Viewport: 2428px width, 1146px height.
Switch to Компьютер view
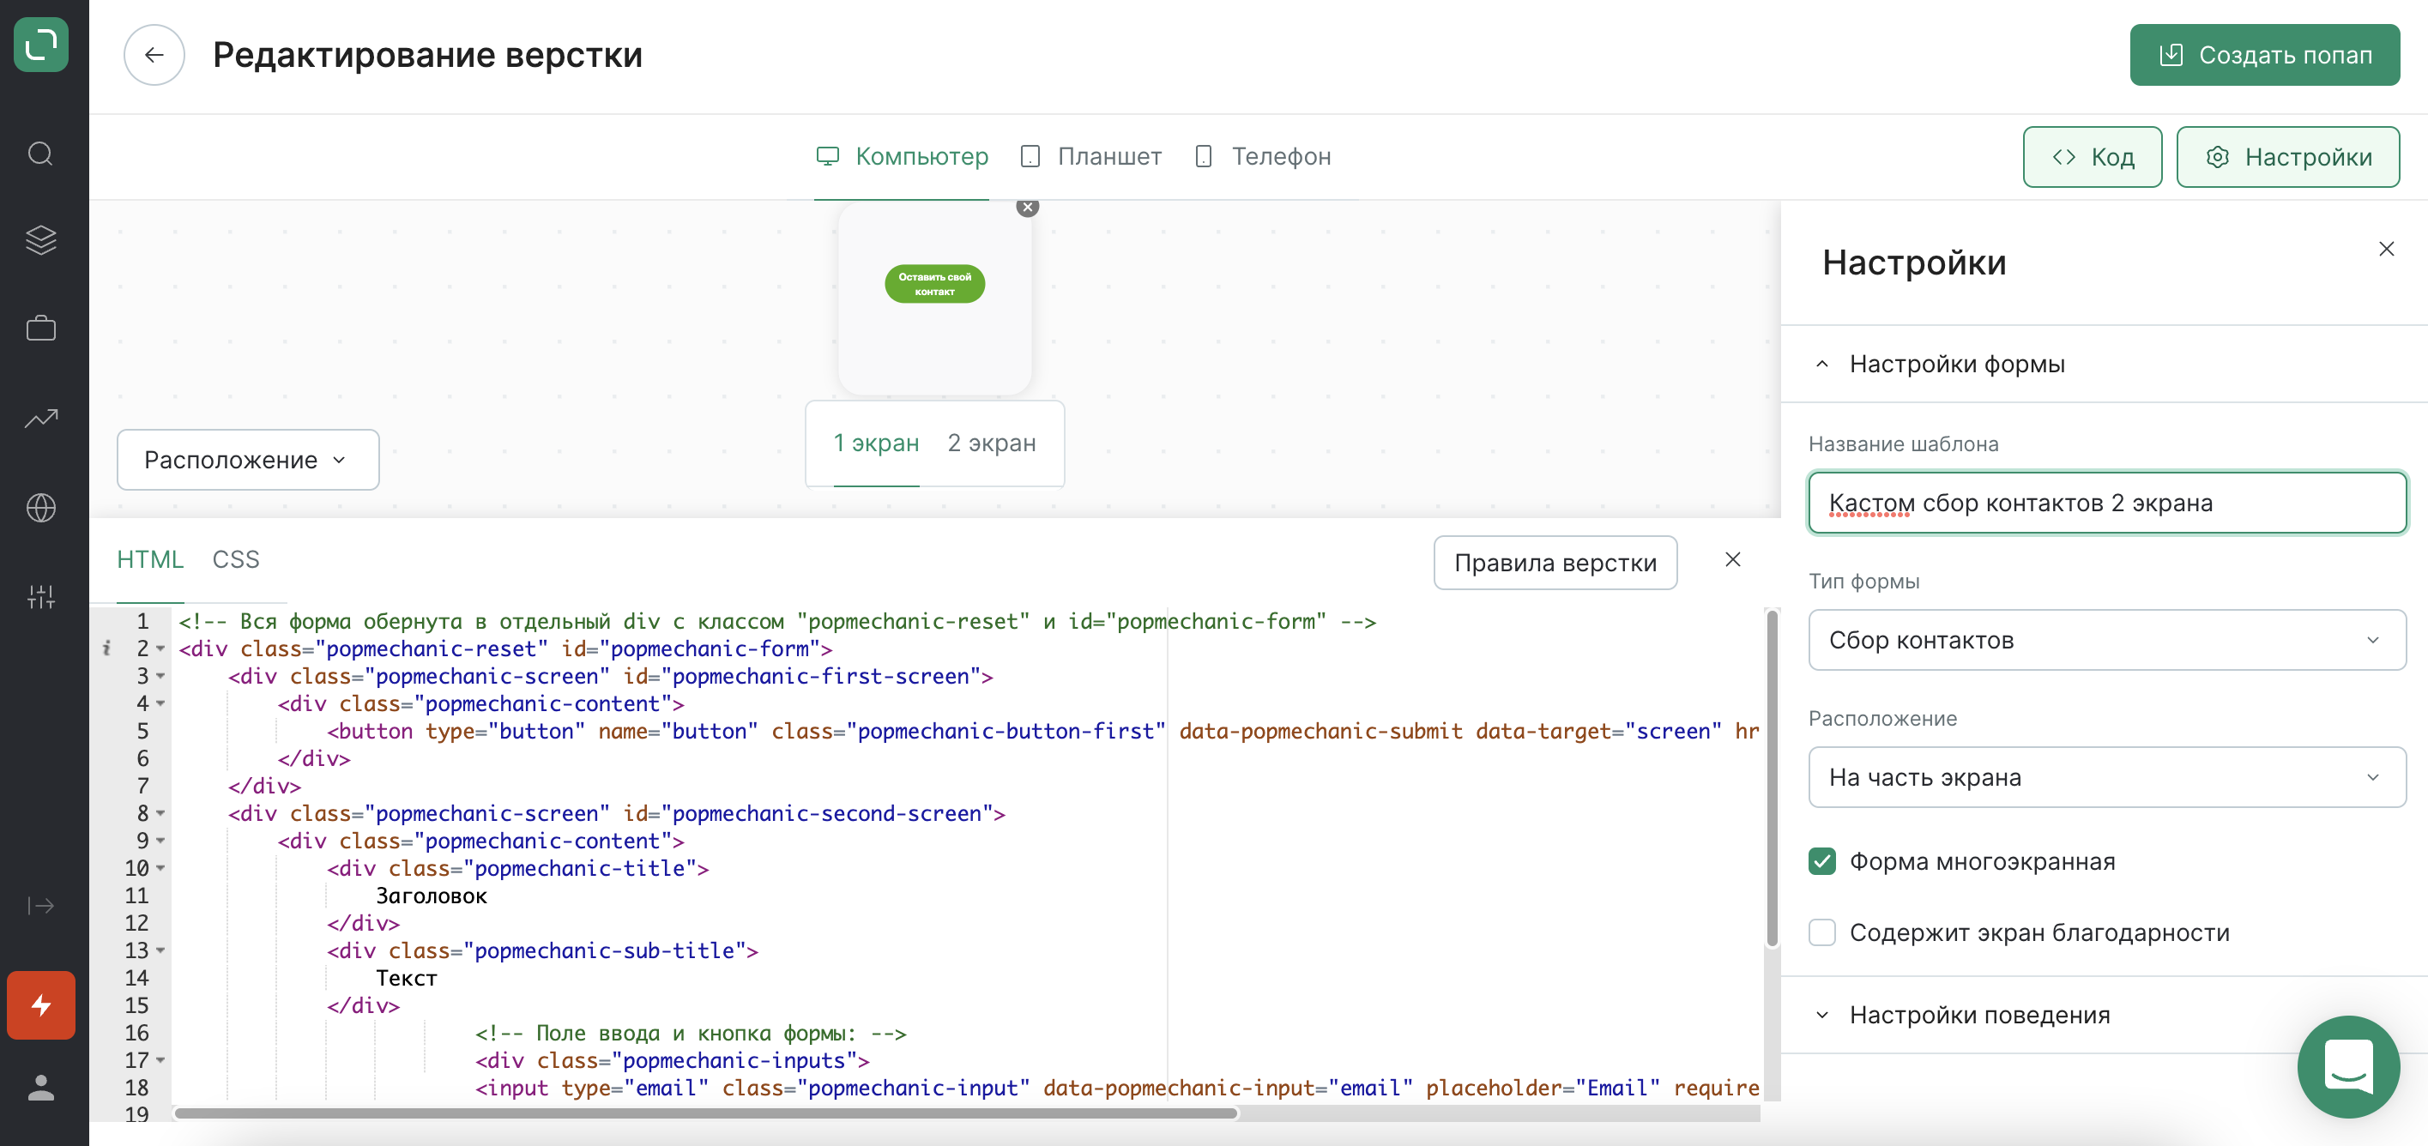pyautogui.click(x=901, y=156)
